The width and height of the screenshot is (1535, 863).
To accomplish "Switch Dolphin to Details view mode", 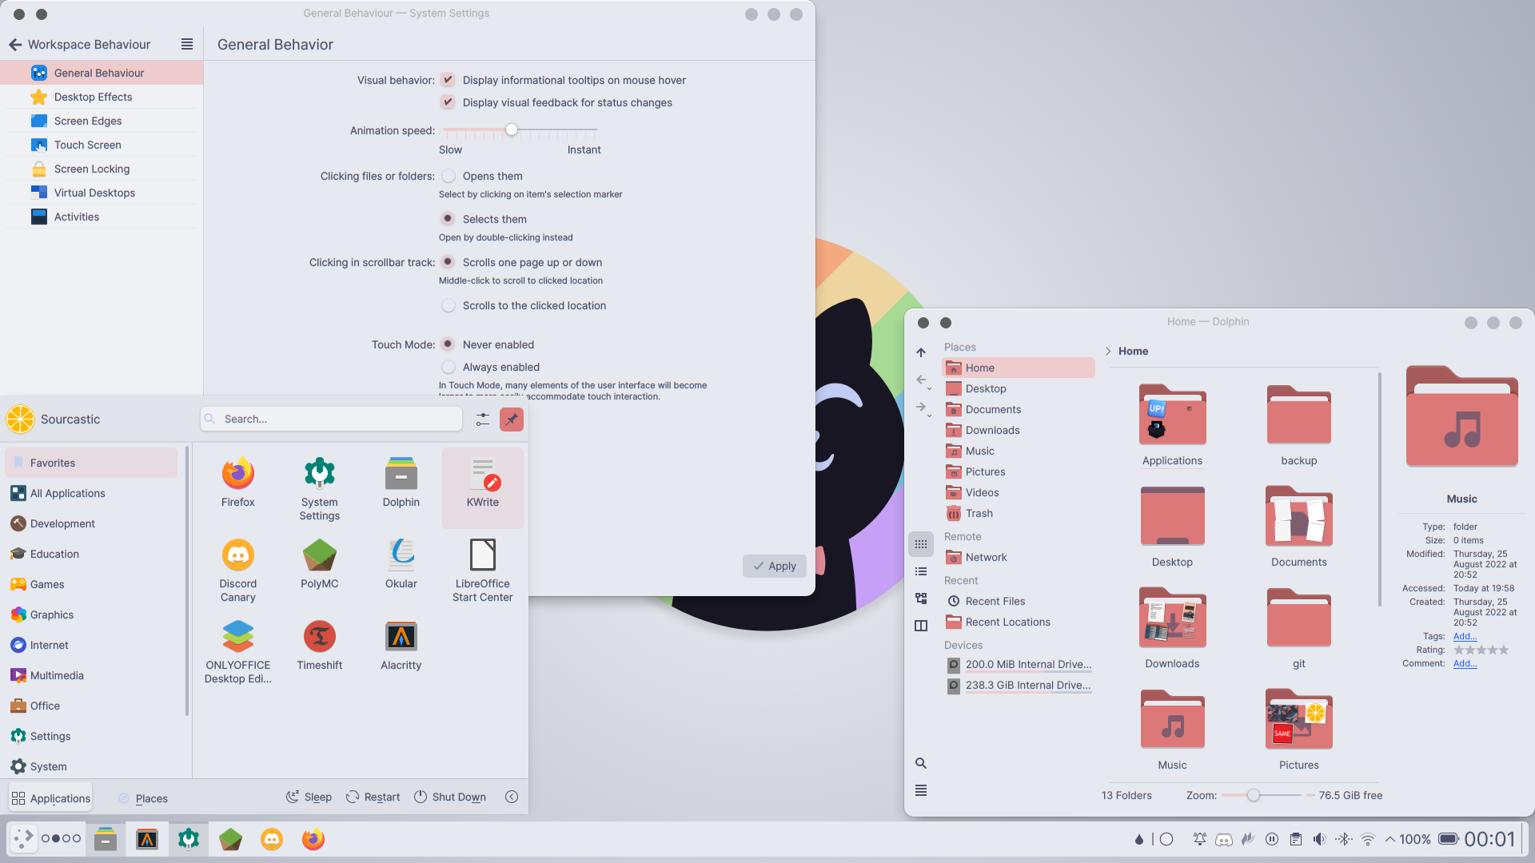I will point(921,598).
